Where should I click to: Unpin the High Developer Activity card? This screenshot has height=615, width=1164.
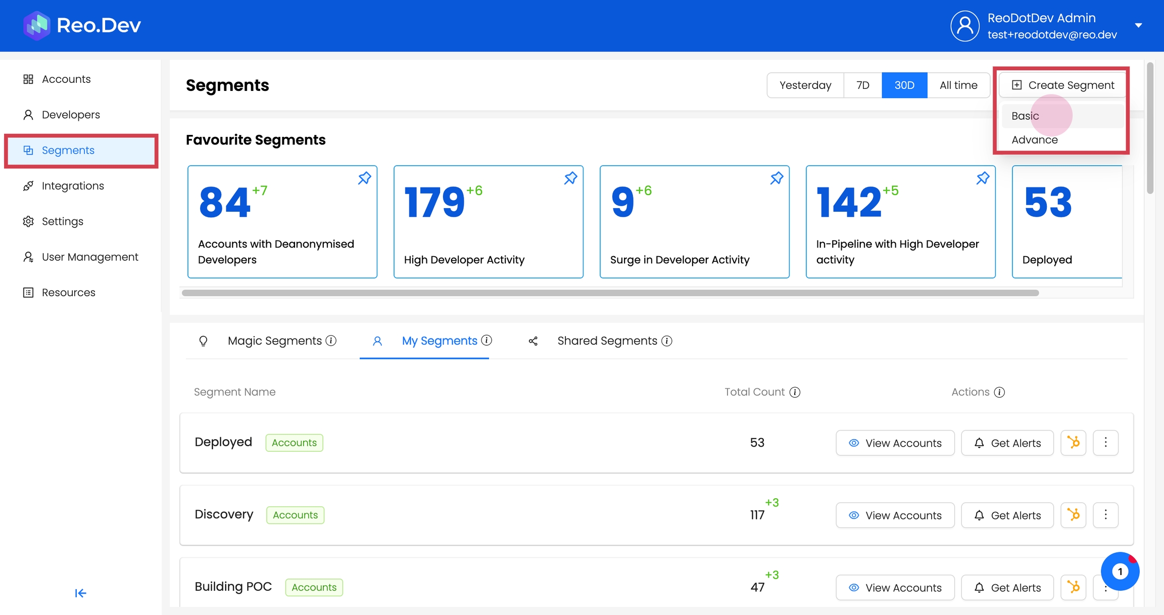coord(570,178)
